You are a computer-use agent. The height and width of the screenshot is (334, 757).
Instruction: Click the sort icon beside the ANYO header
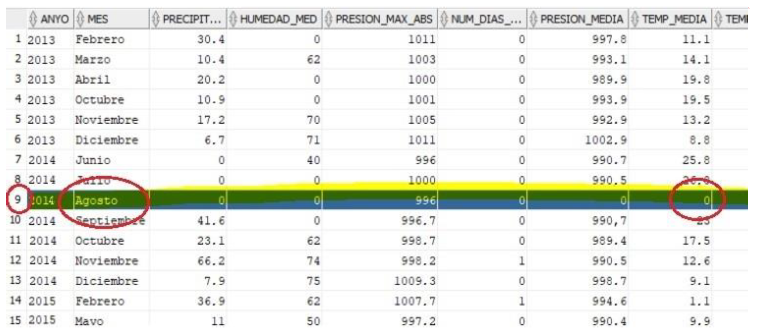pos(33,19)
